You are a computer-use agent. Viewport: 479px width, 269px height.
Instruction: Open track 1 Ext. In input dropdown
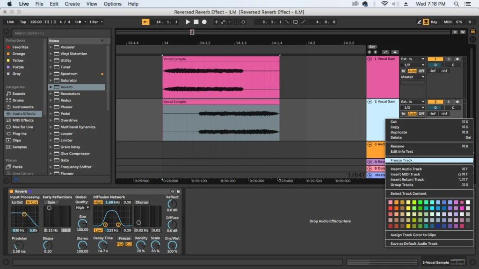[x=413, y=59]
